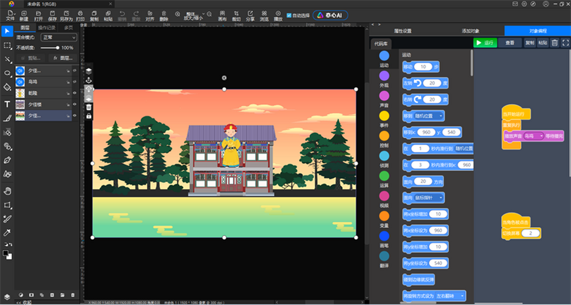Open the 混合模式 blend mode dropdown
The height and width of the screenshot is (305, 571).
(x=59, y=37)
